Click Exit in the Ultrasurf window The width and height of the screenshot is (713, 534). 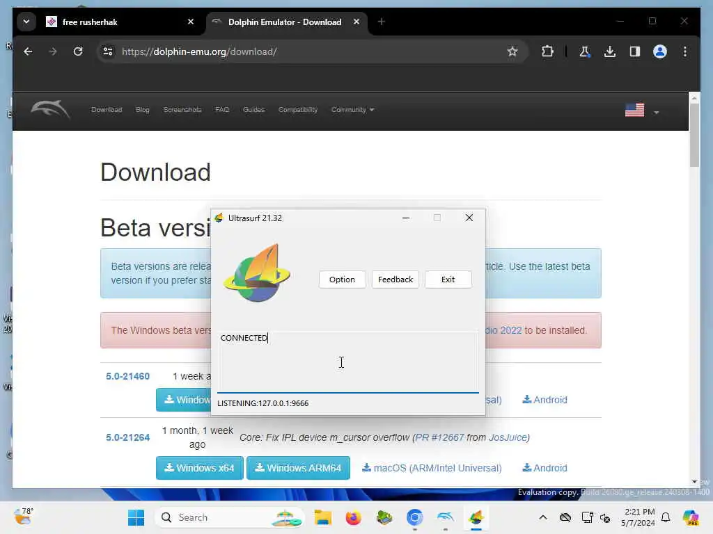coord(448,280)
